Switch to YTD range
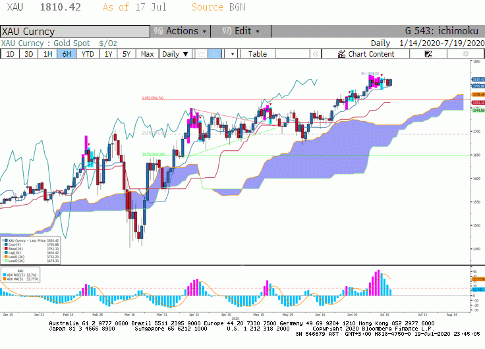Viewport: 485px width, 349px height. 88,54
